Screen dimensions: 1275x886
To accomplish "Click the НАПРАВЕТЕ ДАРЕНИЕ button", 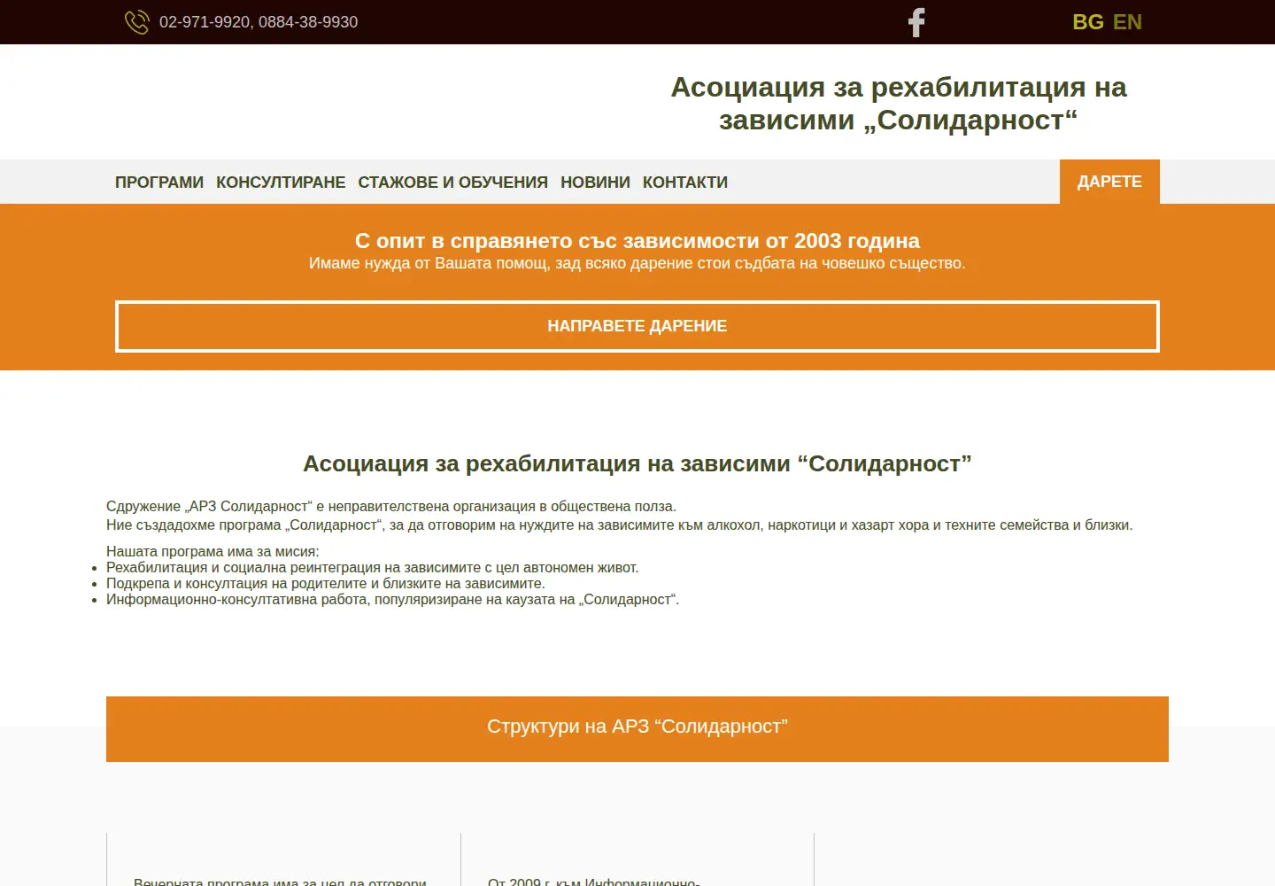I will [637, 326].
